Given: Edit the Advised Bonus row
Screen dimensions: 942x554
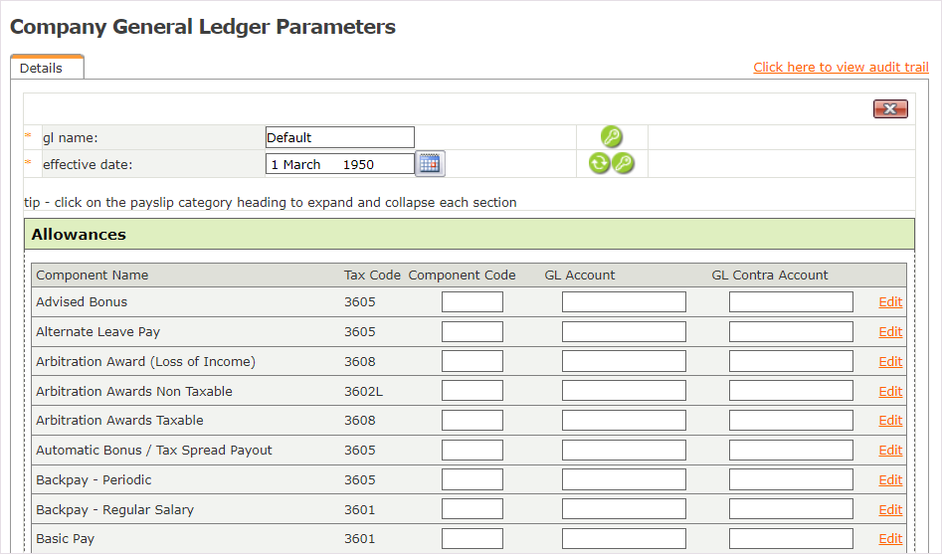Looking at the screenshot, I should coord(890,302).
